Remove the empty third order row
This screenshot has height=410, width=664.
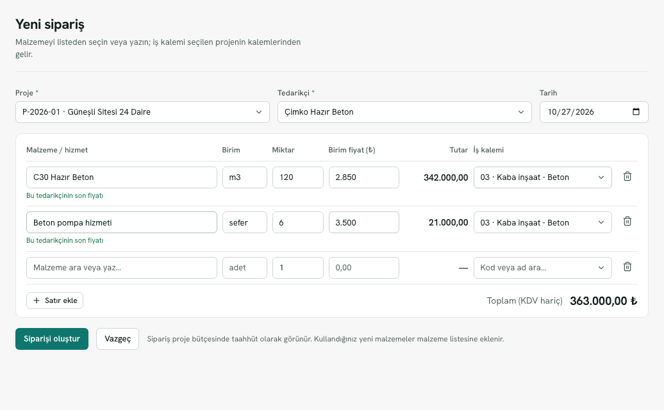627,266
